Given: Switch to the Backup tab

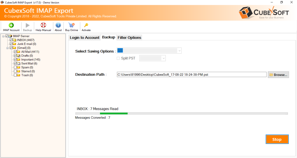Looking at the screenshot, I should tap(108, 37).
